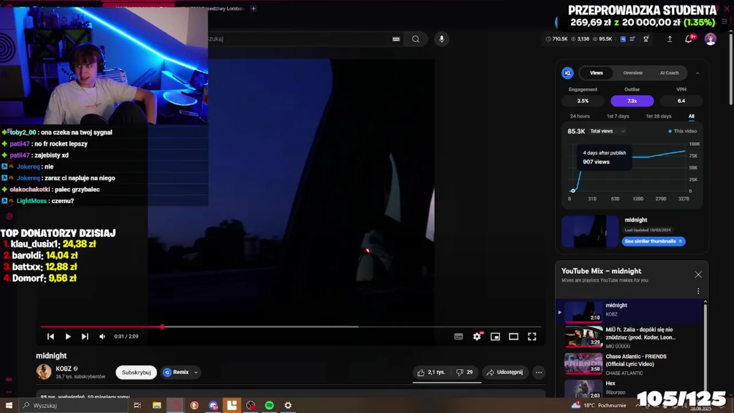
Task: Switch to the Views tab in vidIQ
Action: (x=596, y=73)
